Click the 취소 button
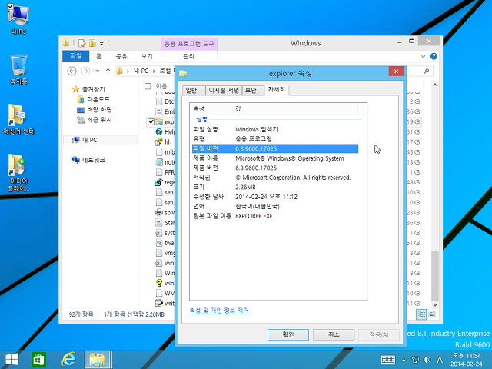 tap(334, 334)
